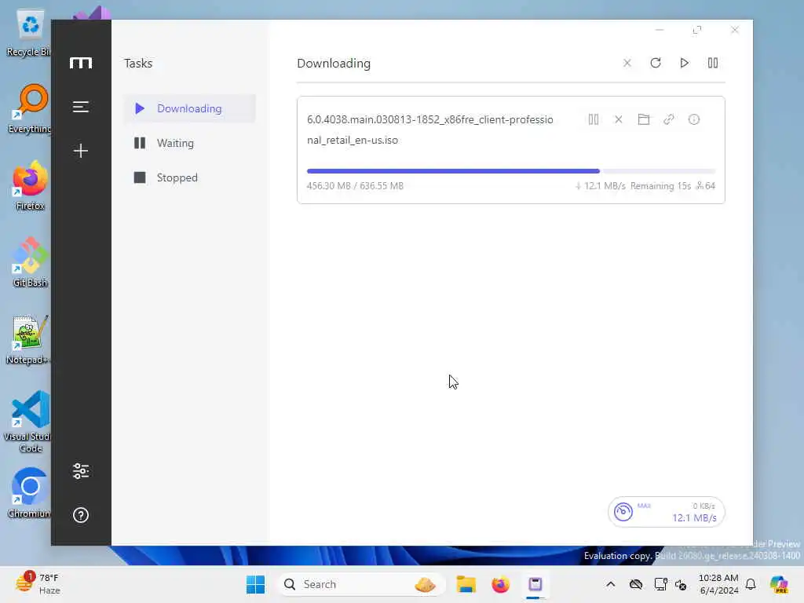
Task: Open preferences sliders icon in sidebar
Action: pyautogui.click(x=81, y=471)
